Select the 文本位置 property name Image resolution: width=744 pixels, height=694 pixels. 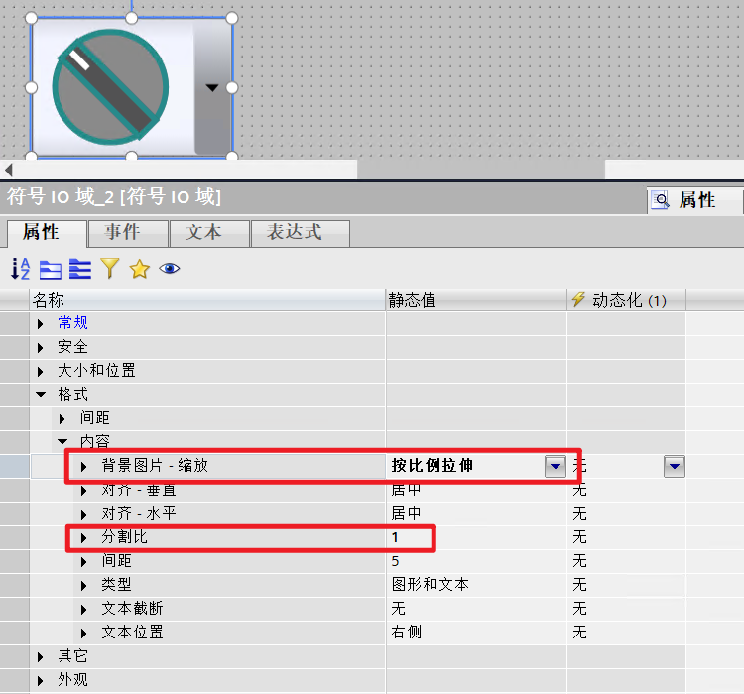pyautogui.click(x=132, y=633)
